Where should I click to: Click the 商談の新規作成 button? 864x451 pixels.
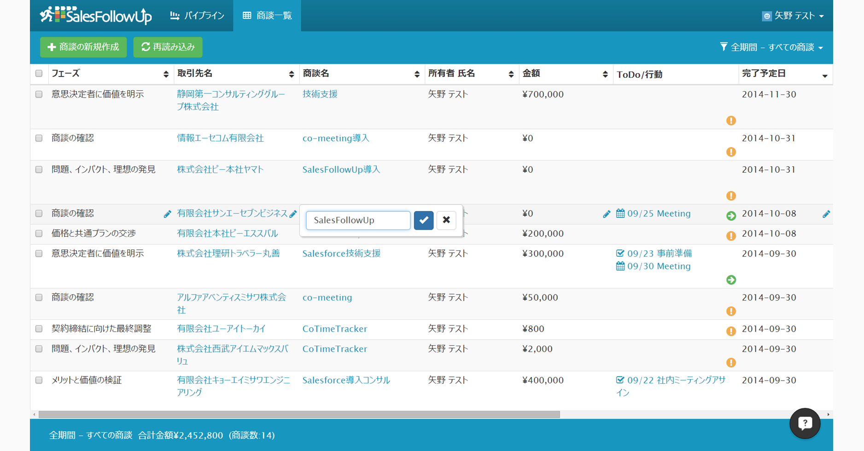click(83, 47)
